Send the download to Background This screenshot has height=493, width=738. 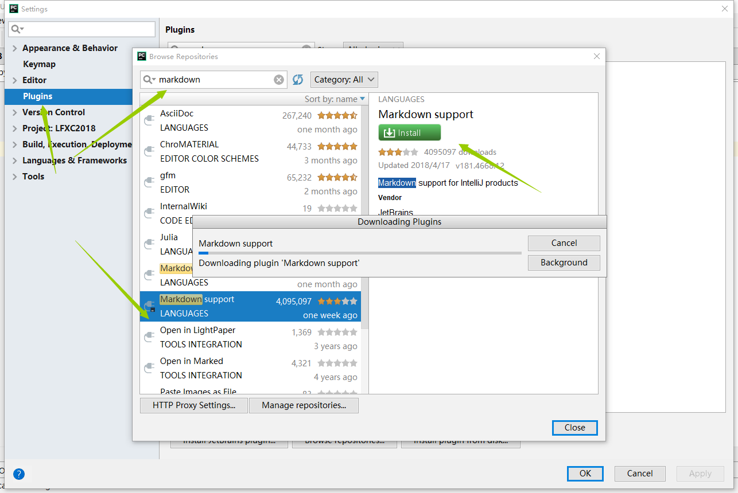[564, 263]
